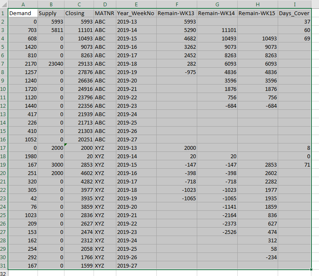
Task: Click the Remain-WK15 header cell
Action: tap(257, 13)
